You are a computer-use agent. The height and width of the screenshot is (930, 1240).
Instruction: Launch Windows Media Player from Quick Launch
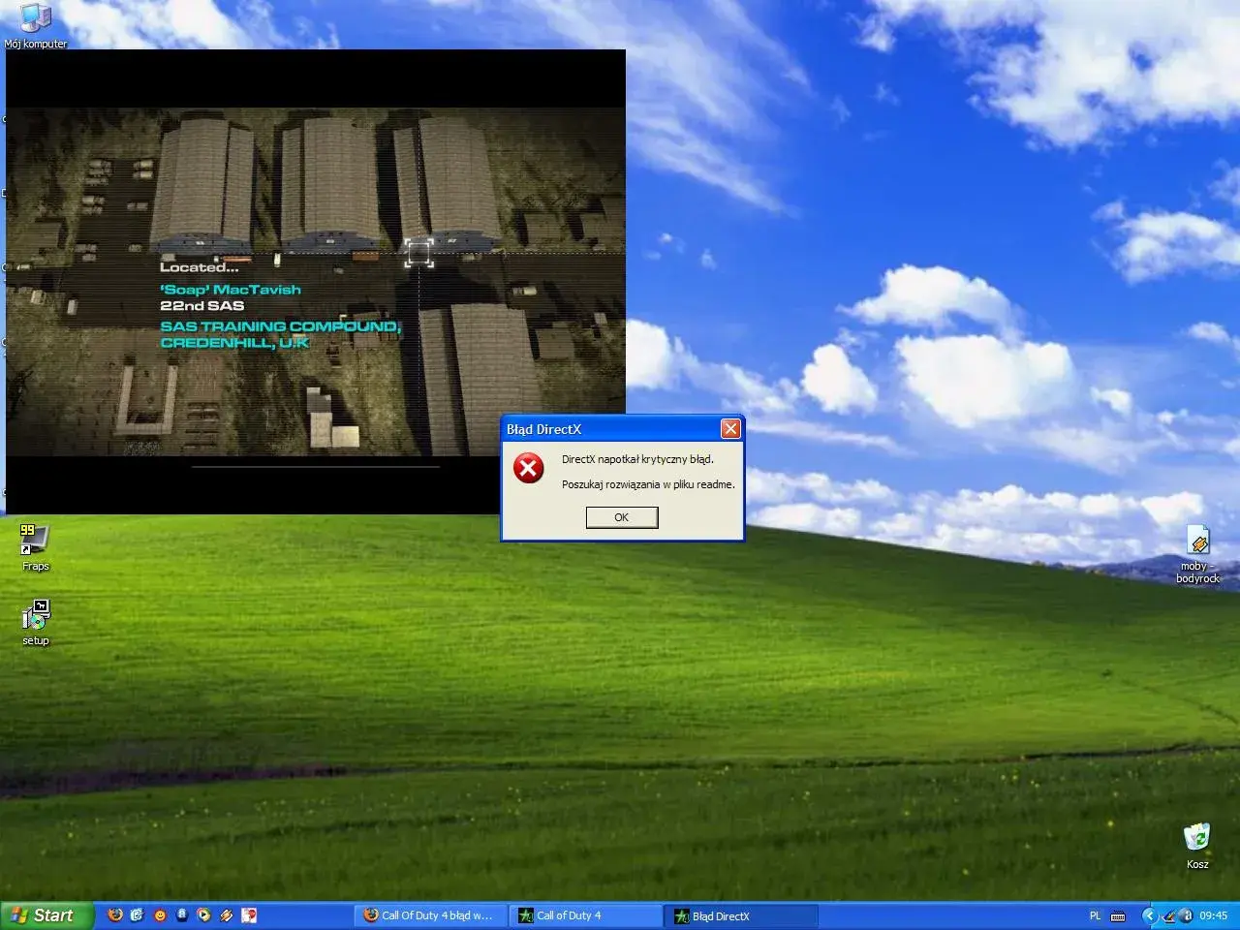tap(203, 914)
